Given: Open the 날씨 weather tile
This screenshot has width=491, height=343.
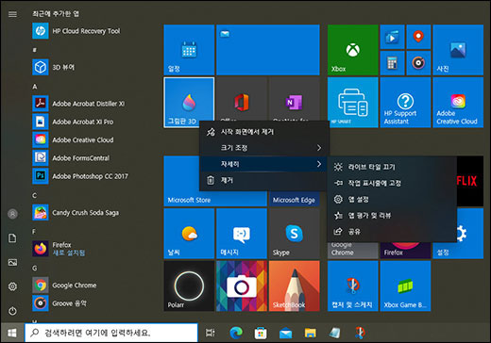Looking at the screenshot, I should (x=189, y=234).
